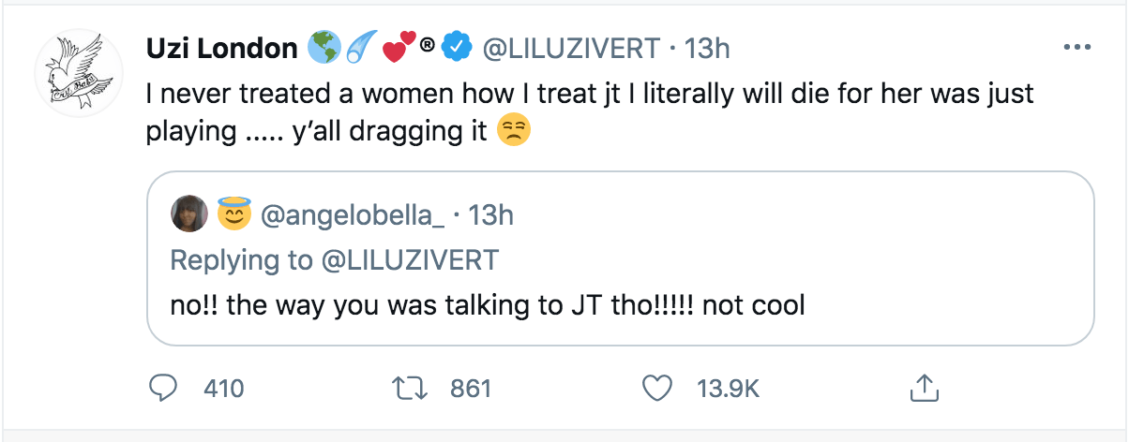Click the 13.9K likes count
The height and width of the screenshot is (442, 1129).
click(728, 388)
